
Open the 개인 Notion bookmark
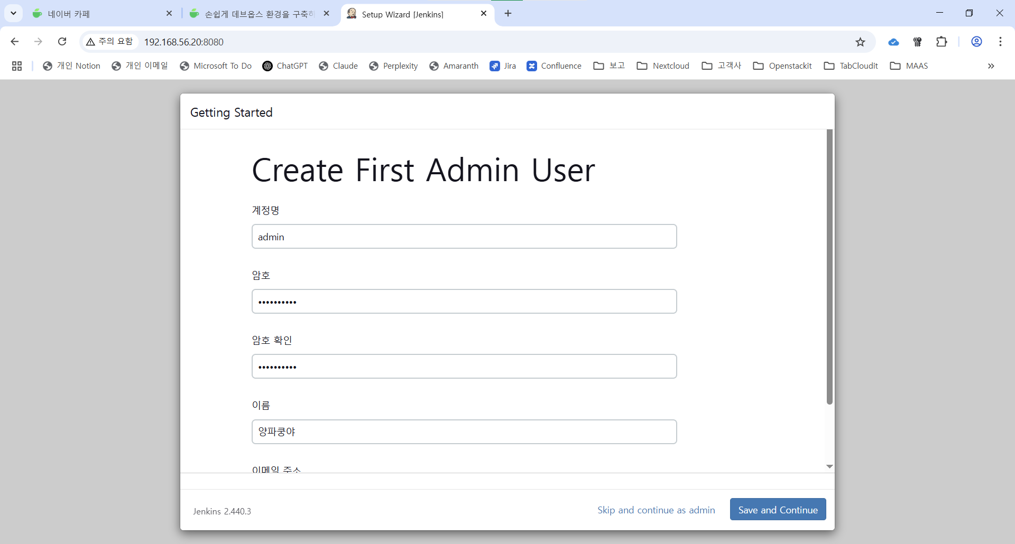[x=72, y=66]
